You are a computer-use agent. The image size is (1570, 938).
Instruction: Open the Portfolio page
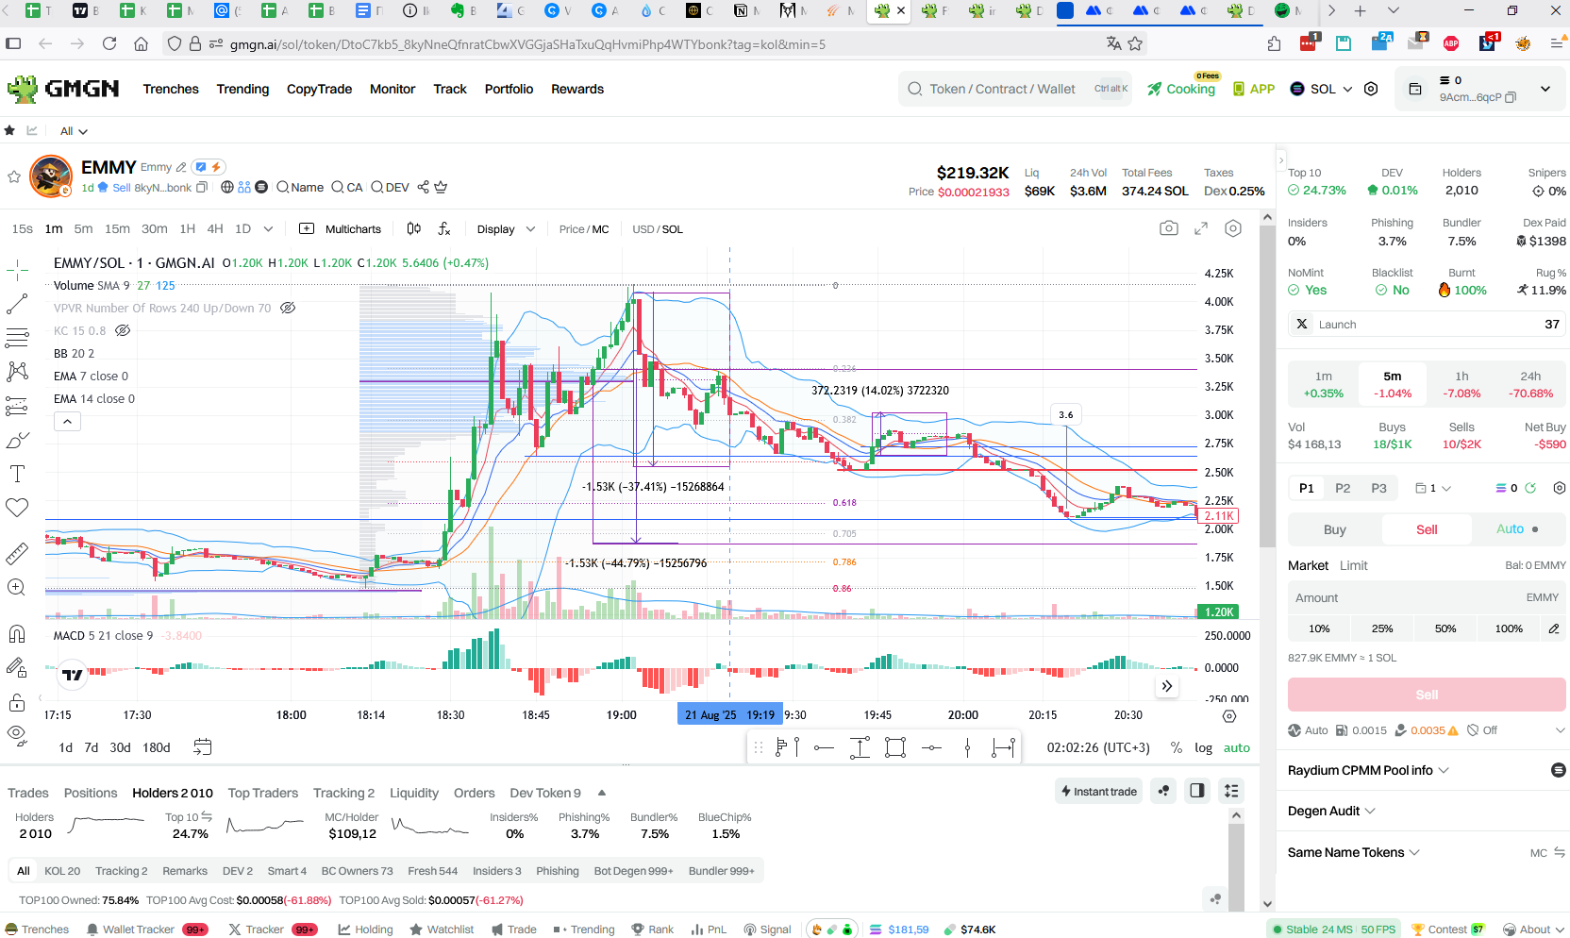[509, 89]
